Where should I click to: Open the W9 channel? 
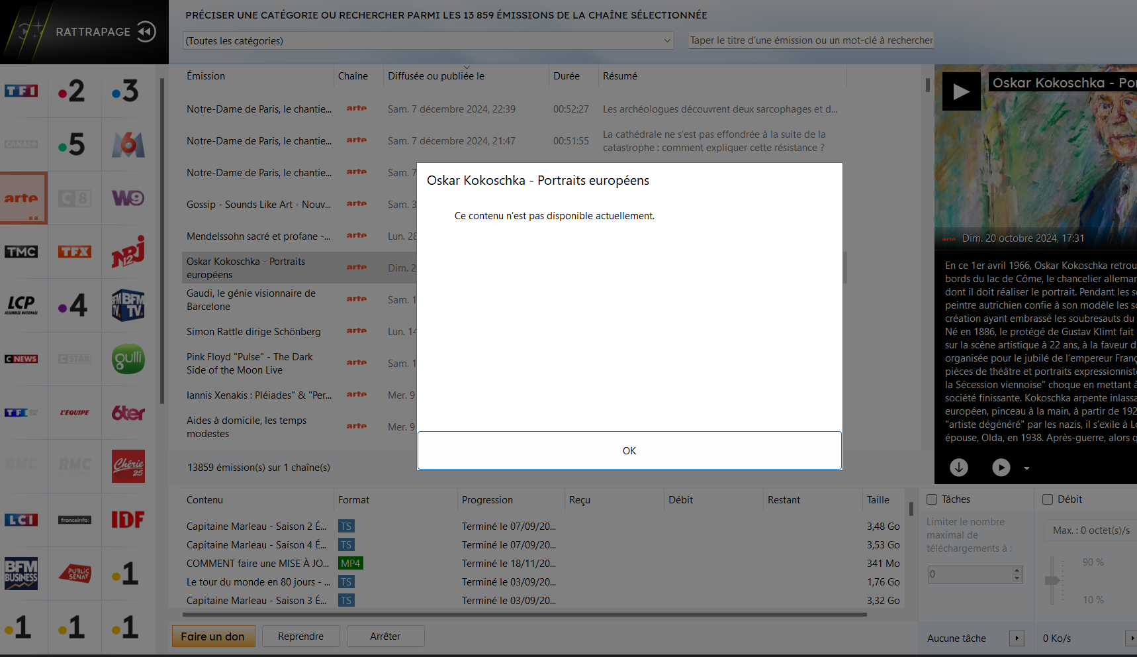click(128, 198)
